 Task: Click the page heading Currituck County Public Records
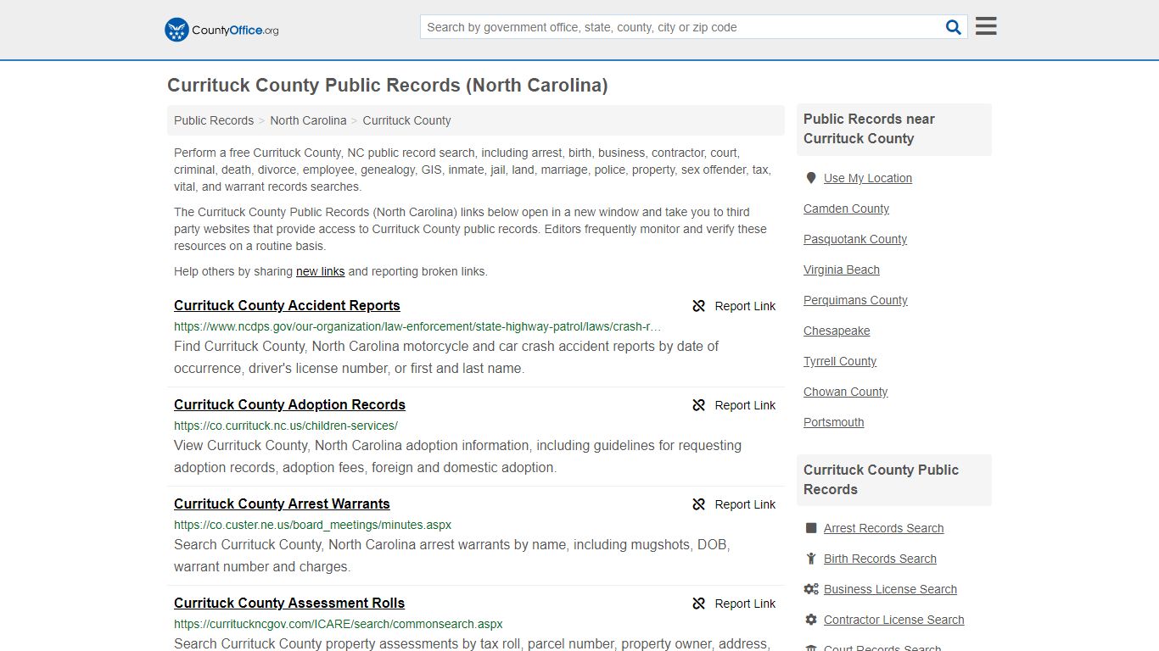click(x=388, y=86)
